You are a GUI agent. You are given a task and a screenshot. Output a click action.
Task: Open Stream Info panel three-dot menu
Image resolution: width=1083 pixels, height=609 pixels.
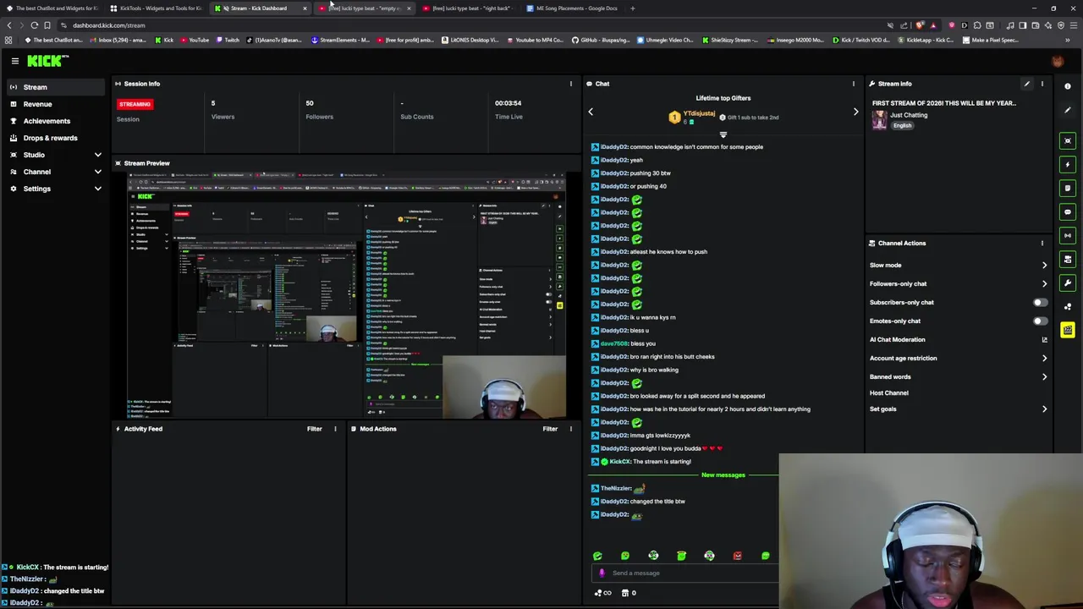coord(1042,84)
